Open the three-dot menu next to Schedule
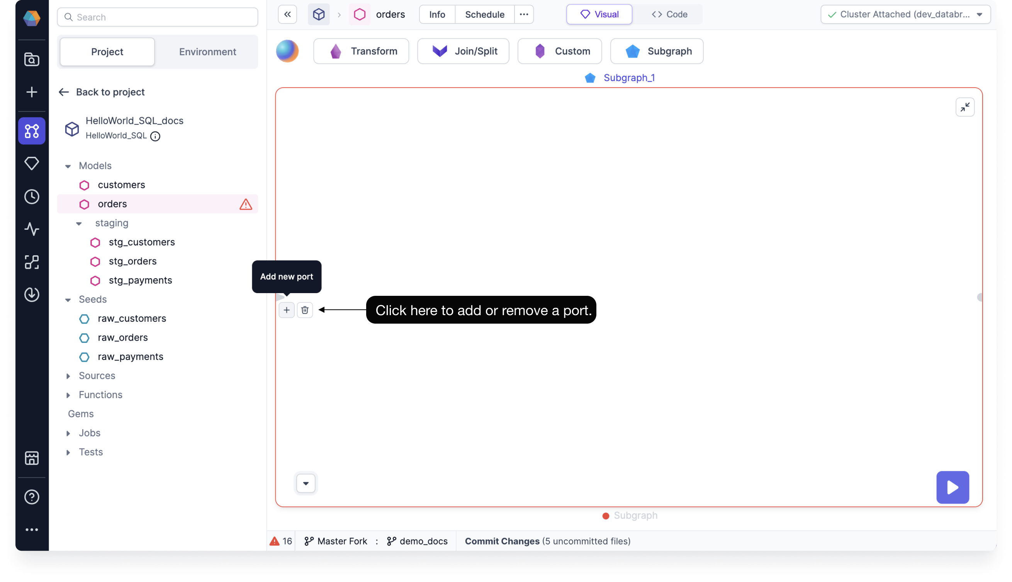 click(x=524, y=14)
